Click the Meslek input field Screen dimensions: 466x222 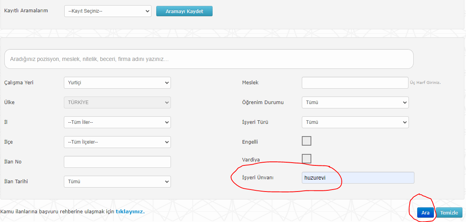click(355, 83)
